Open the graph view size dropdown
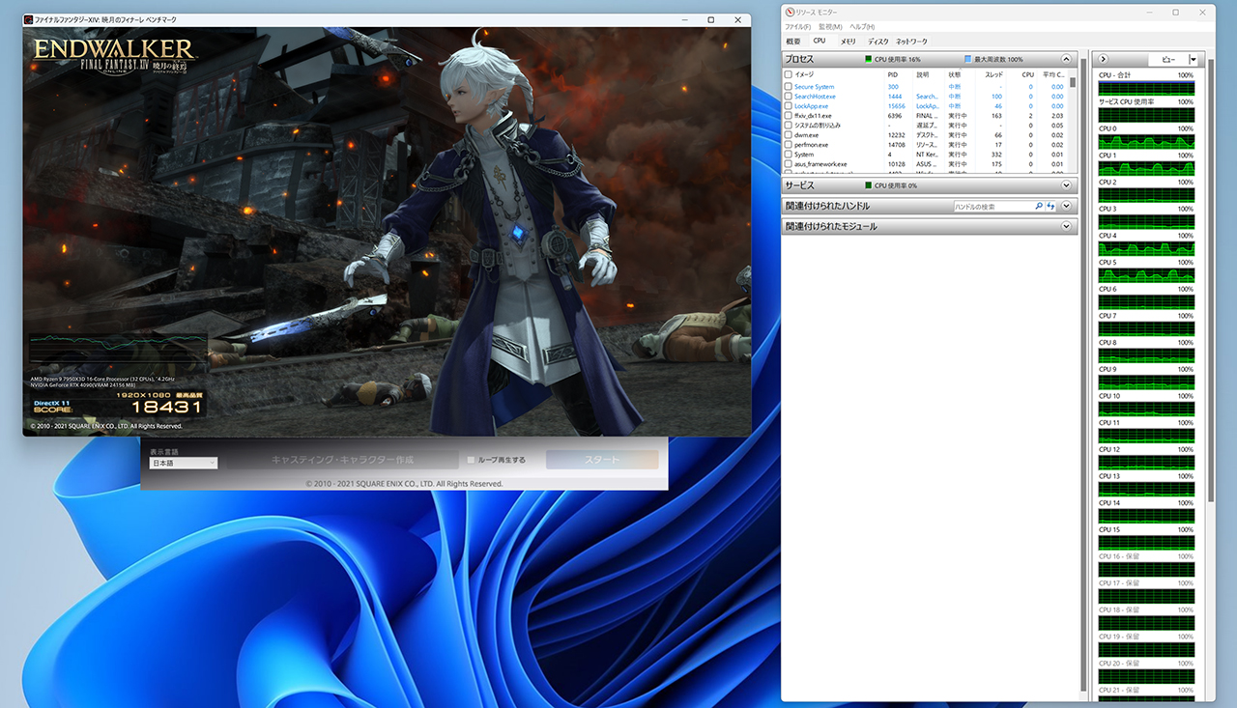 click(1193, 60)
